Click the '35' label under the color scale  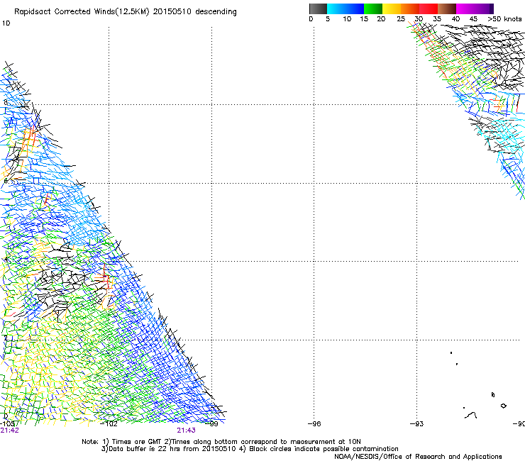point(437,19)
